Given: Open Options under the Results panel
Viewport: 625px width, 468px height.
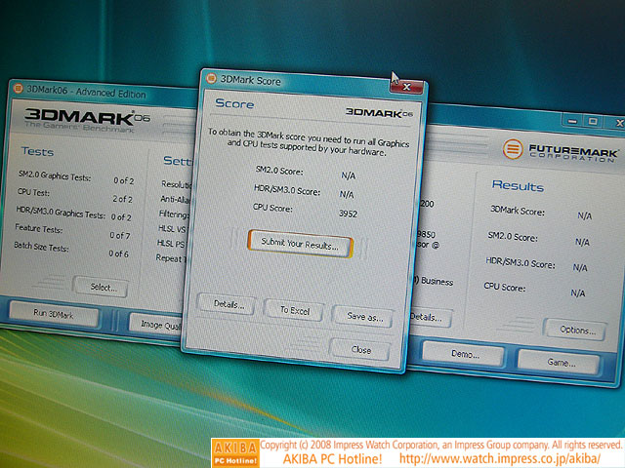Looking at the screenshot, I should pyautogui.click(x=576, y=330).
